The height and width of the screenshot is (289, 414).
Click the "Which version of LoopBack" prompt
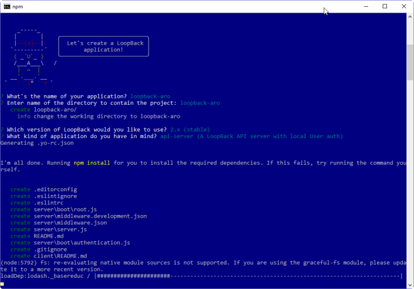point(87,130)
